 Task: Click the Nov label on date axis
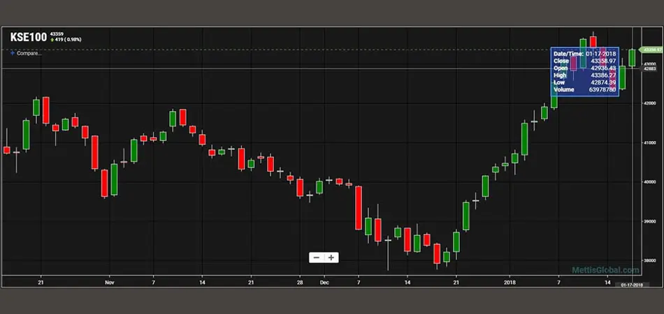click(110, 282)
